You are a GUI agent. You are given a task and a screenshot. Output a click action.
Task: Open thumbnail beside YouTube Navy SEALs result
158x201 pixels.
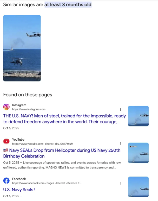138,153
